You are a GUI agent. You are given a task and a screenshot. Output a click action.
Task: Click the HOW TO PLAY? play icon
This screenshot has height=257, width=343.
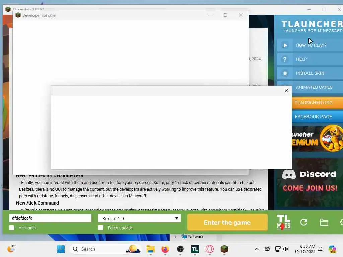(x=285, y=45)
